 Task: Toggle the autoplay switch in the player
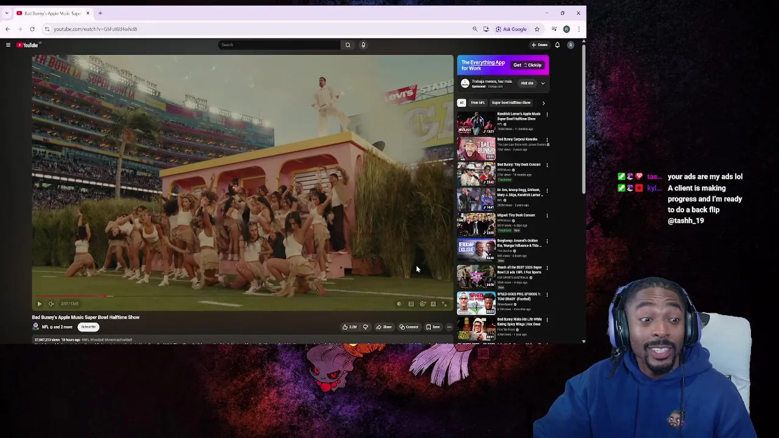click(399, 304)
